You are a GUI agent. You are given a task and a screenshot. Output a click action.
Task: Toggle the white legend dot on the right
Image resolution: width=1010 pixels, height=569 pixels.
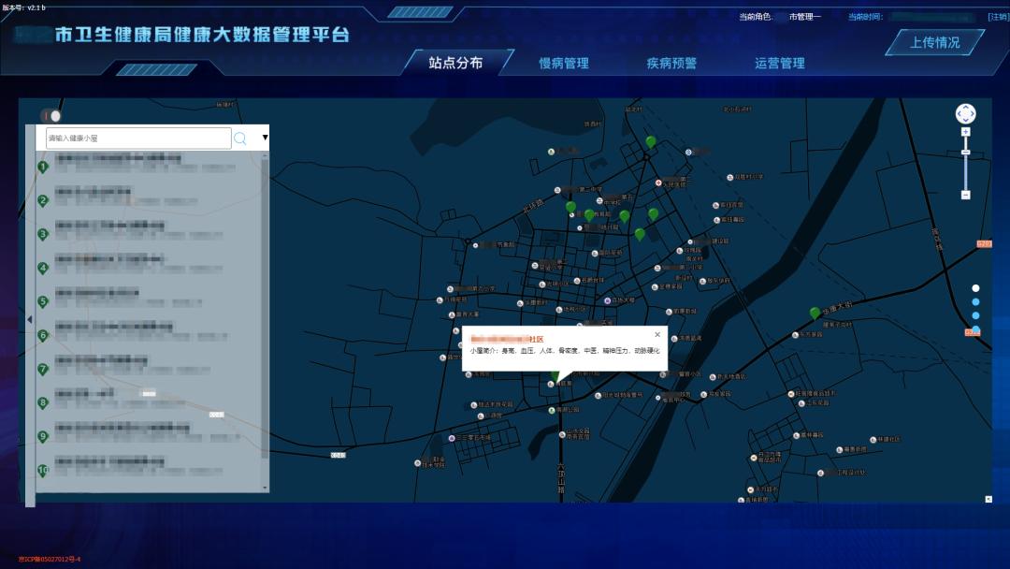tap(975, 288)
